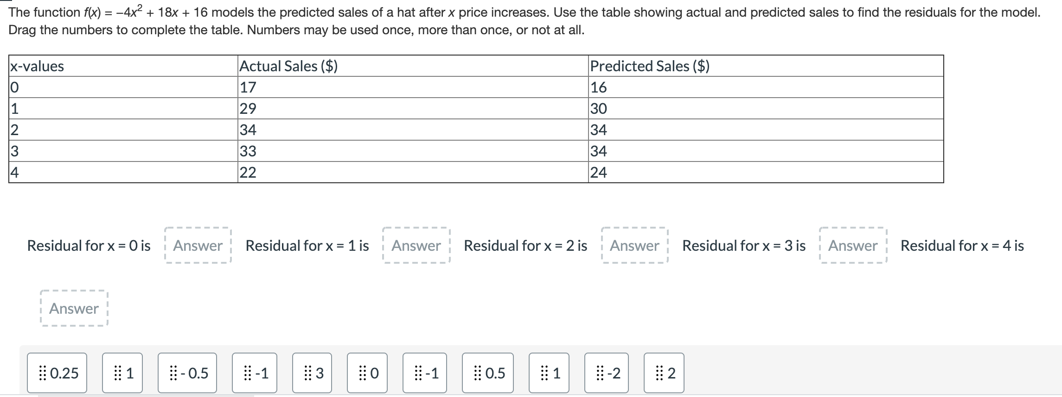Pick the 1 chip between 0.5 and -2
This screenshot has height=397, width=1062.
pos(549,373)
